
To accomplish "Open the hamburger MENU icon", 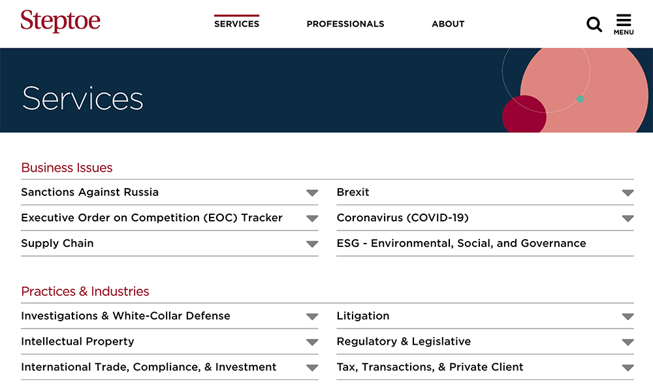I will [624, 24].
